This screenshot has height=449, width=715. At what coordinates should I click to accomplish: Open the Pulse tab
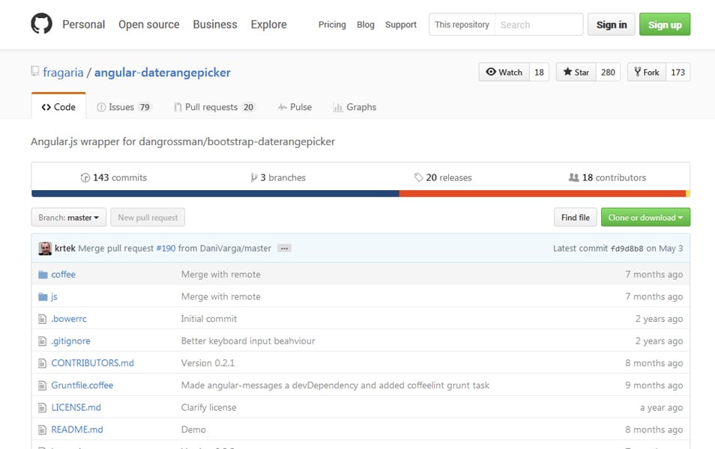coord(295,107)
